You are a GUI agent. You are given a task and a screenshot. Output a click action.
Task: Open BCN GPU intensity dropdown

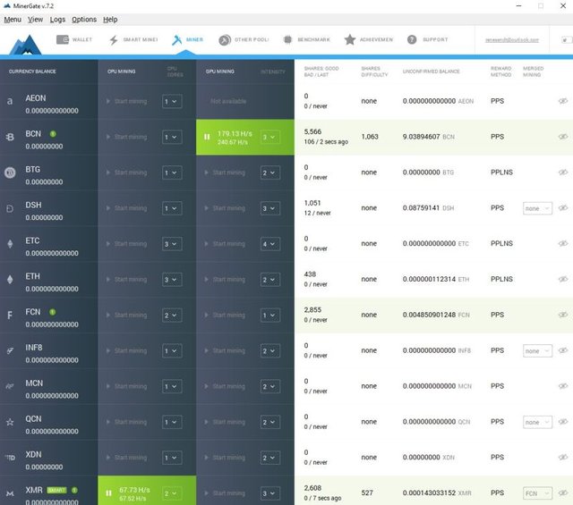pos(270,137)
